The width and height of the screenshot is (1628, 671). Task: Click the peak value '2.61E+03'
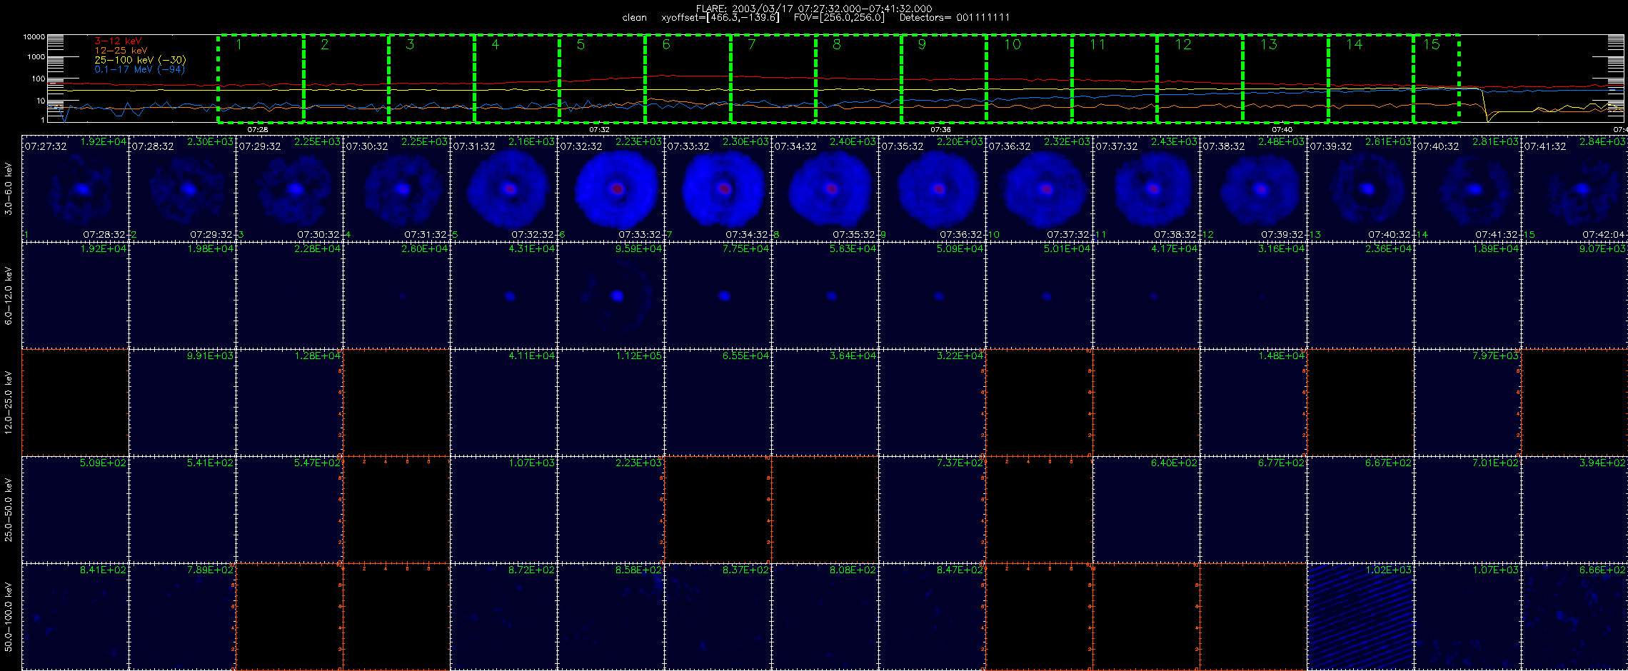pyautogui.click(x=1389, y=141)
